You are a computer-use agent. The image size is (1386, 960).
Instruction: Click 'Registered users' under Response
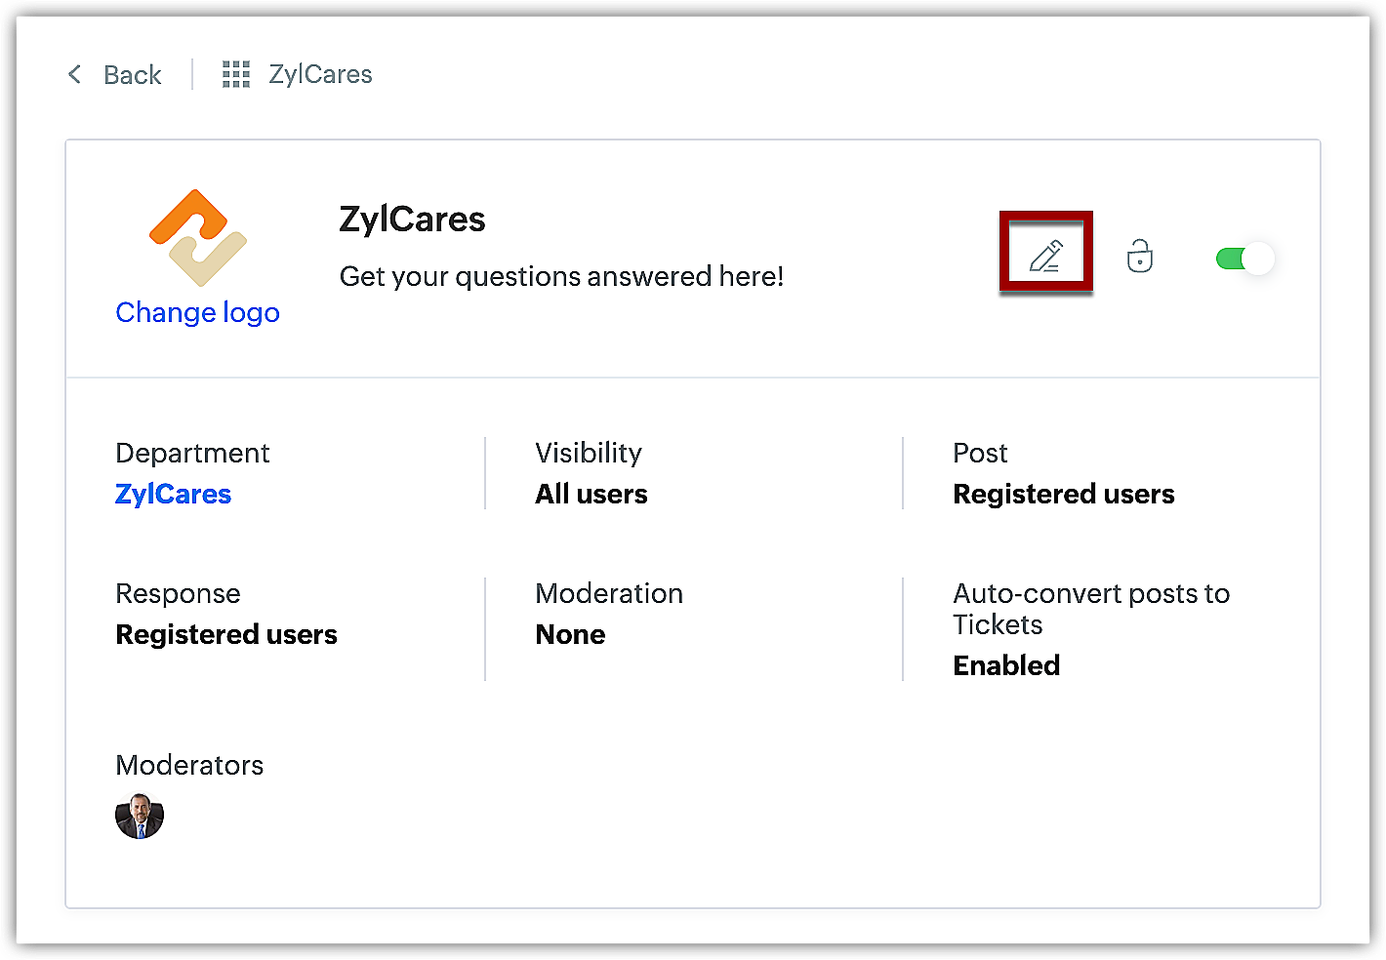coord(225,634)
